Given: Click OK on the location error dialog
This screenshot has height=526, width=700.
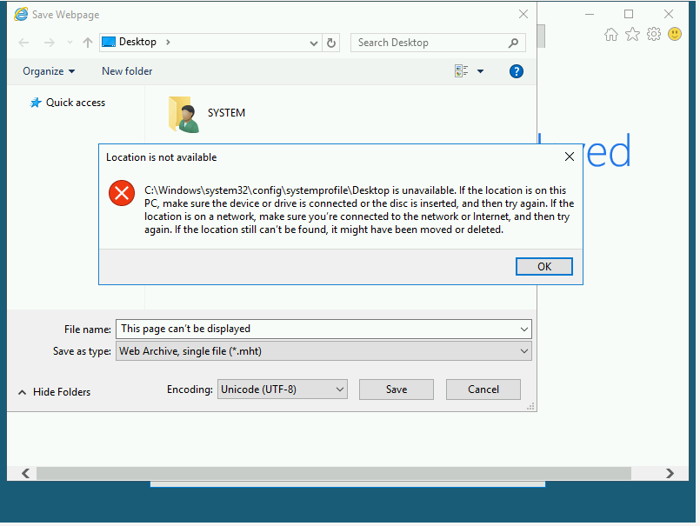Looking at the screenshot, I should click(x=543, y=266).
